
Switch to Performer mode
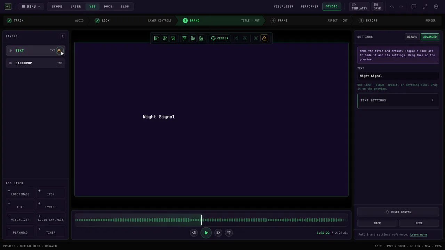click(309, 7)
